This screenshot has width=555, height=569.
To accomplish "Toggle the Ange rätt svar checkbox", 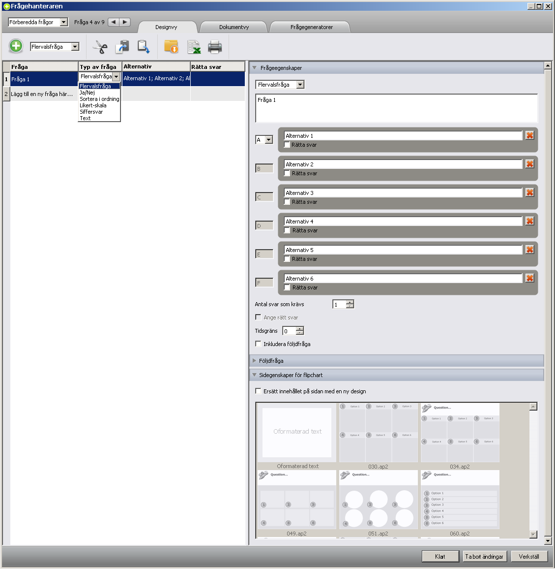I will click(x=258, y=317).
